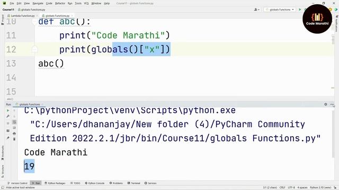Close the globals Functions.py editor tab

point(72,16)
